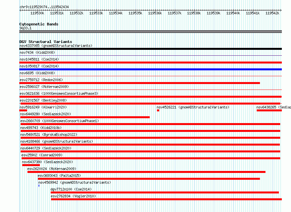Click esv2660709 1000GenomesConsortiumPhase1 label

(60, 121)
